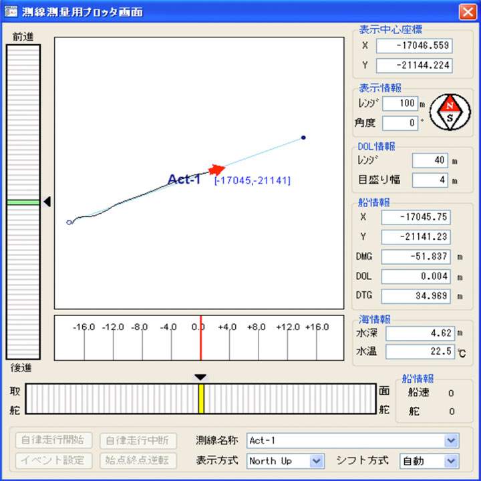Click the black triangle pointer beside forward gauge
Viewport: 481px width, 481px height.
47,202
